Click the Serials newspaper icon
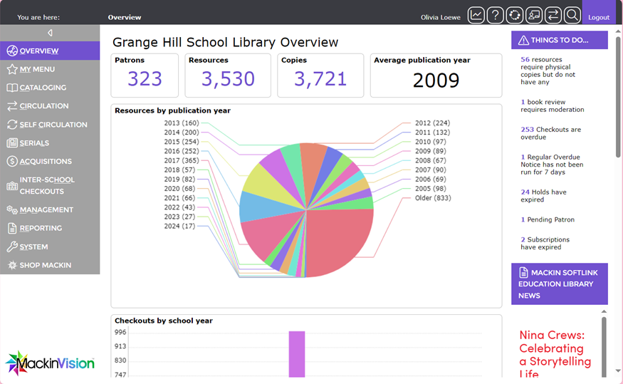 pyautogui.click(x=12, y=142)
